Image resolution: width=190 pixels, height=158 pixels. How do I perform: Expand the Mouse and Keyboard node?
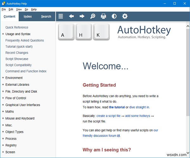(x=3, y=118)
